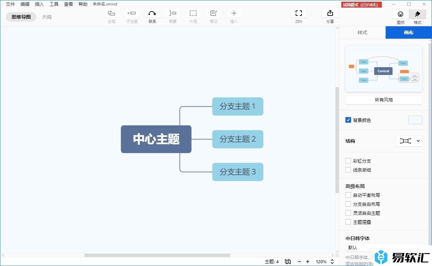Open the Edit (编辑) menu
This screenshot has height=266, width=432.
[25, 4]
